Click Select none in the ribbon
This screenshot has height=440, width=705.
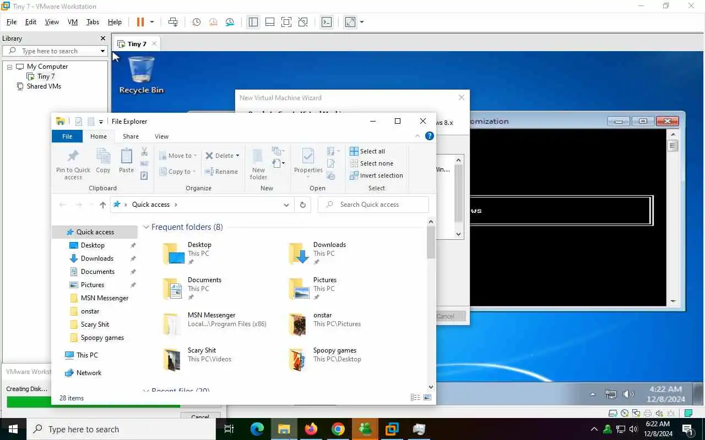coord(372,163)
